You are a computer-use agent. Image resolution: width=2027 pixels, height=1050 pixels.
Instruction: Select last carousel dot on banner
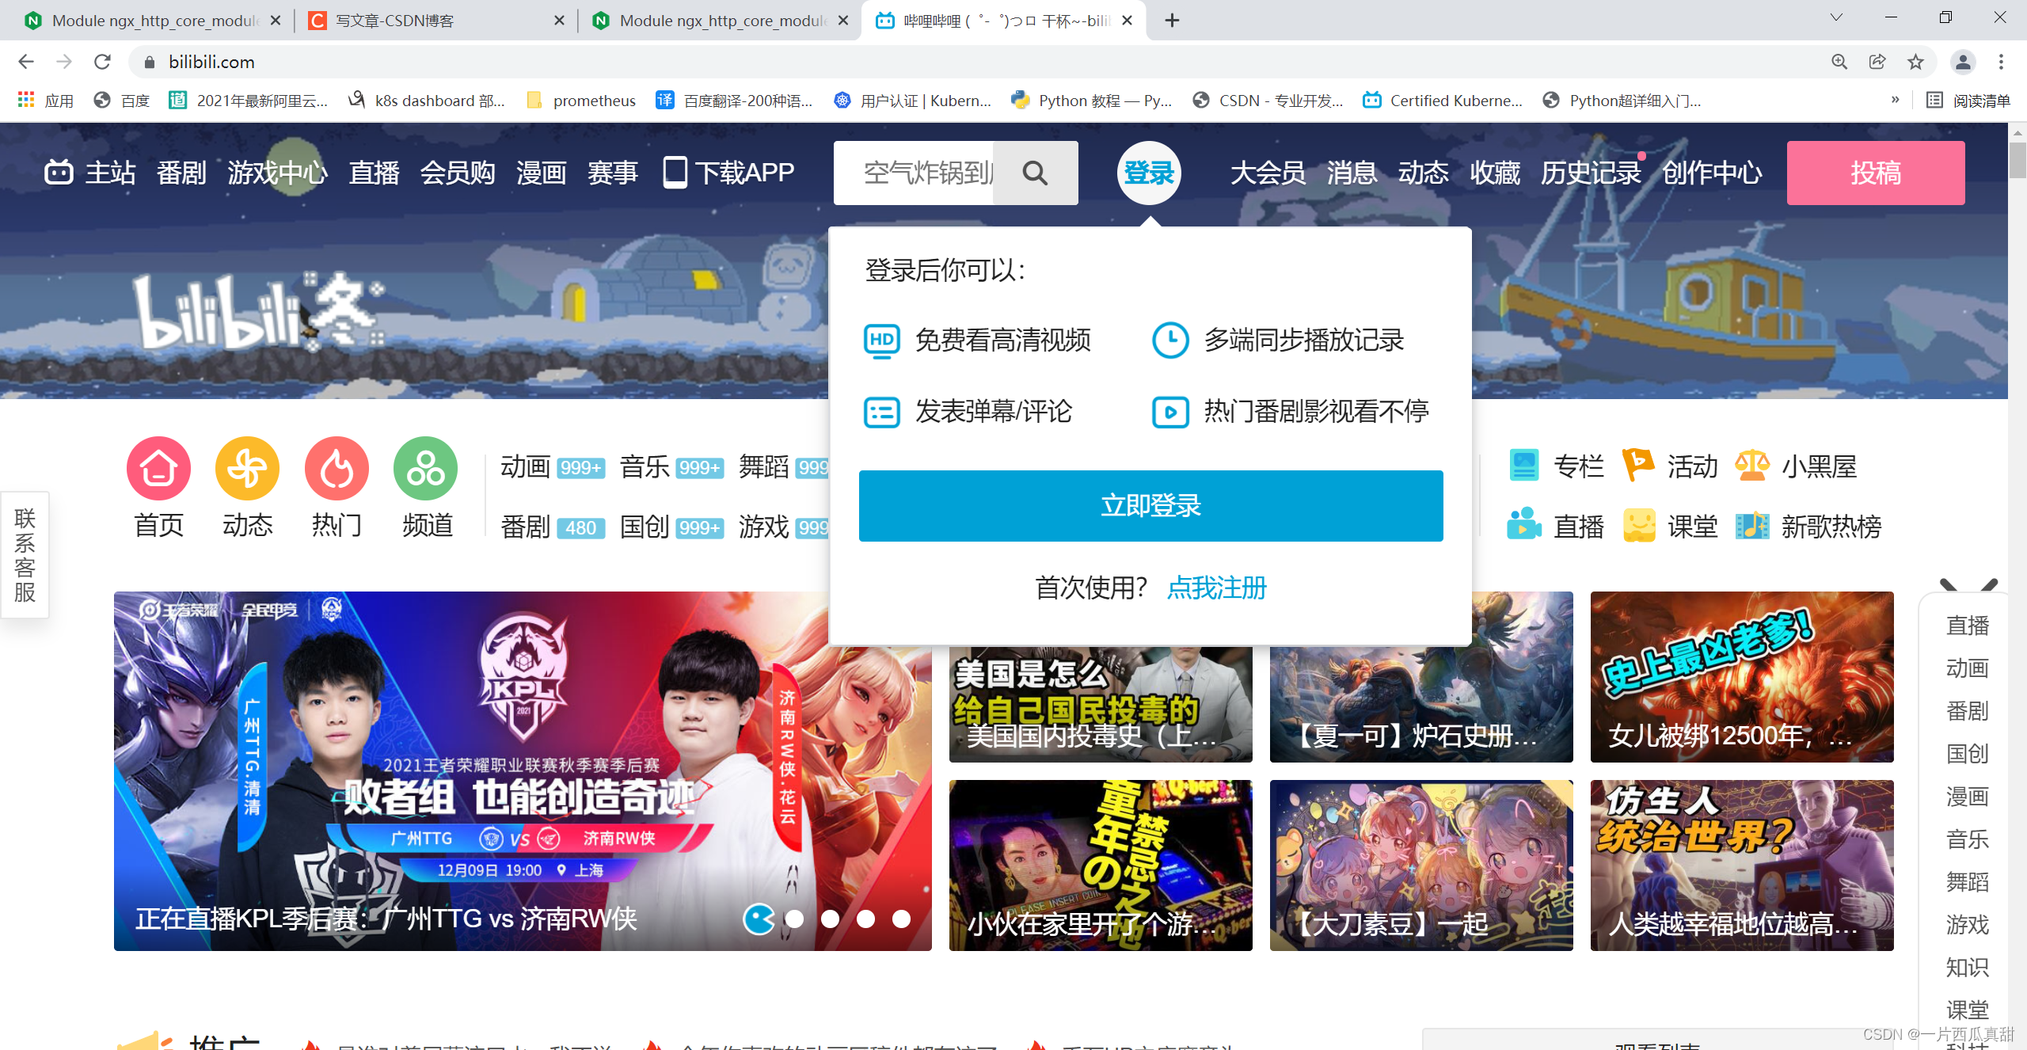point(901,919)
